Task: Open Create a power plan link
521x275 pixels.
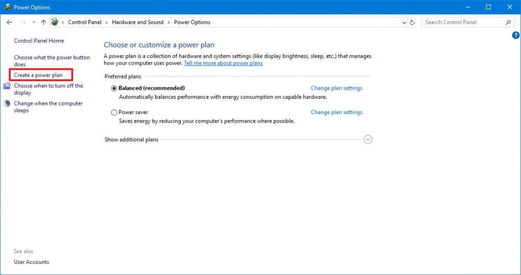Action: tap(38, 75)
